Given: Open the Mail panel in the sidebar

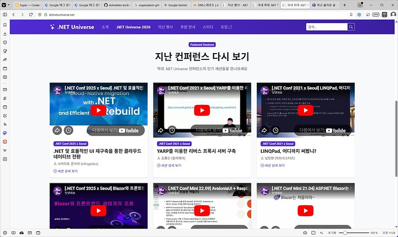Looking at the screenshot, I should click(x=5, y=89).
